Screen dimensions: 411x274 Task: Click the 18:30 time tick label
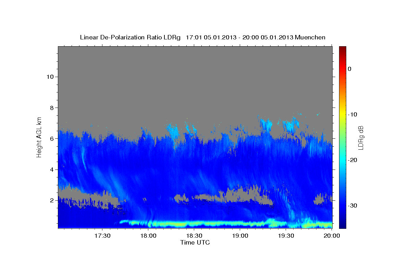pyautogui.click(x=194, y=236)
